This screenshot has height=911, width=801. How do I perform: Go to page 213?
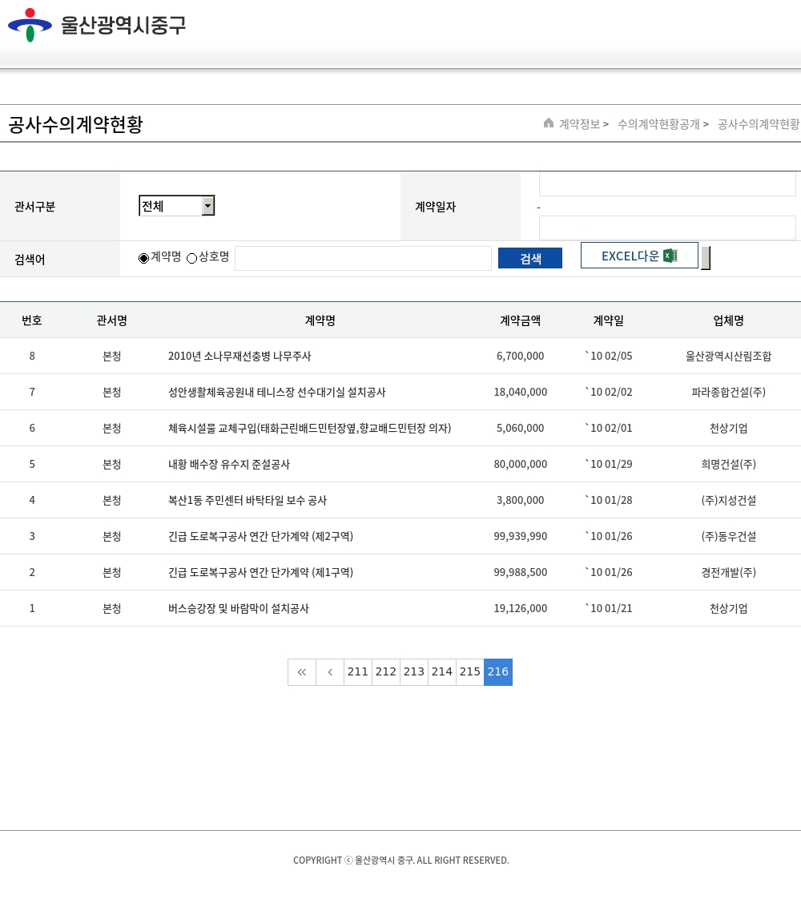(x=414, y=672)
